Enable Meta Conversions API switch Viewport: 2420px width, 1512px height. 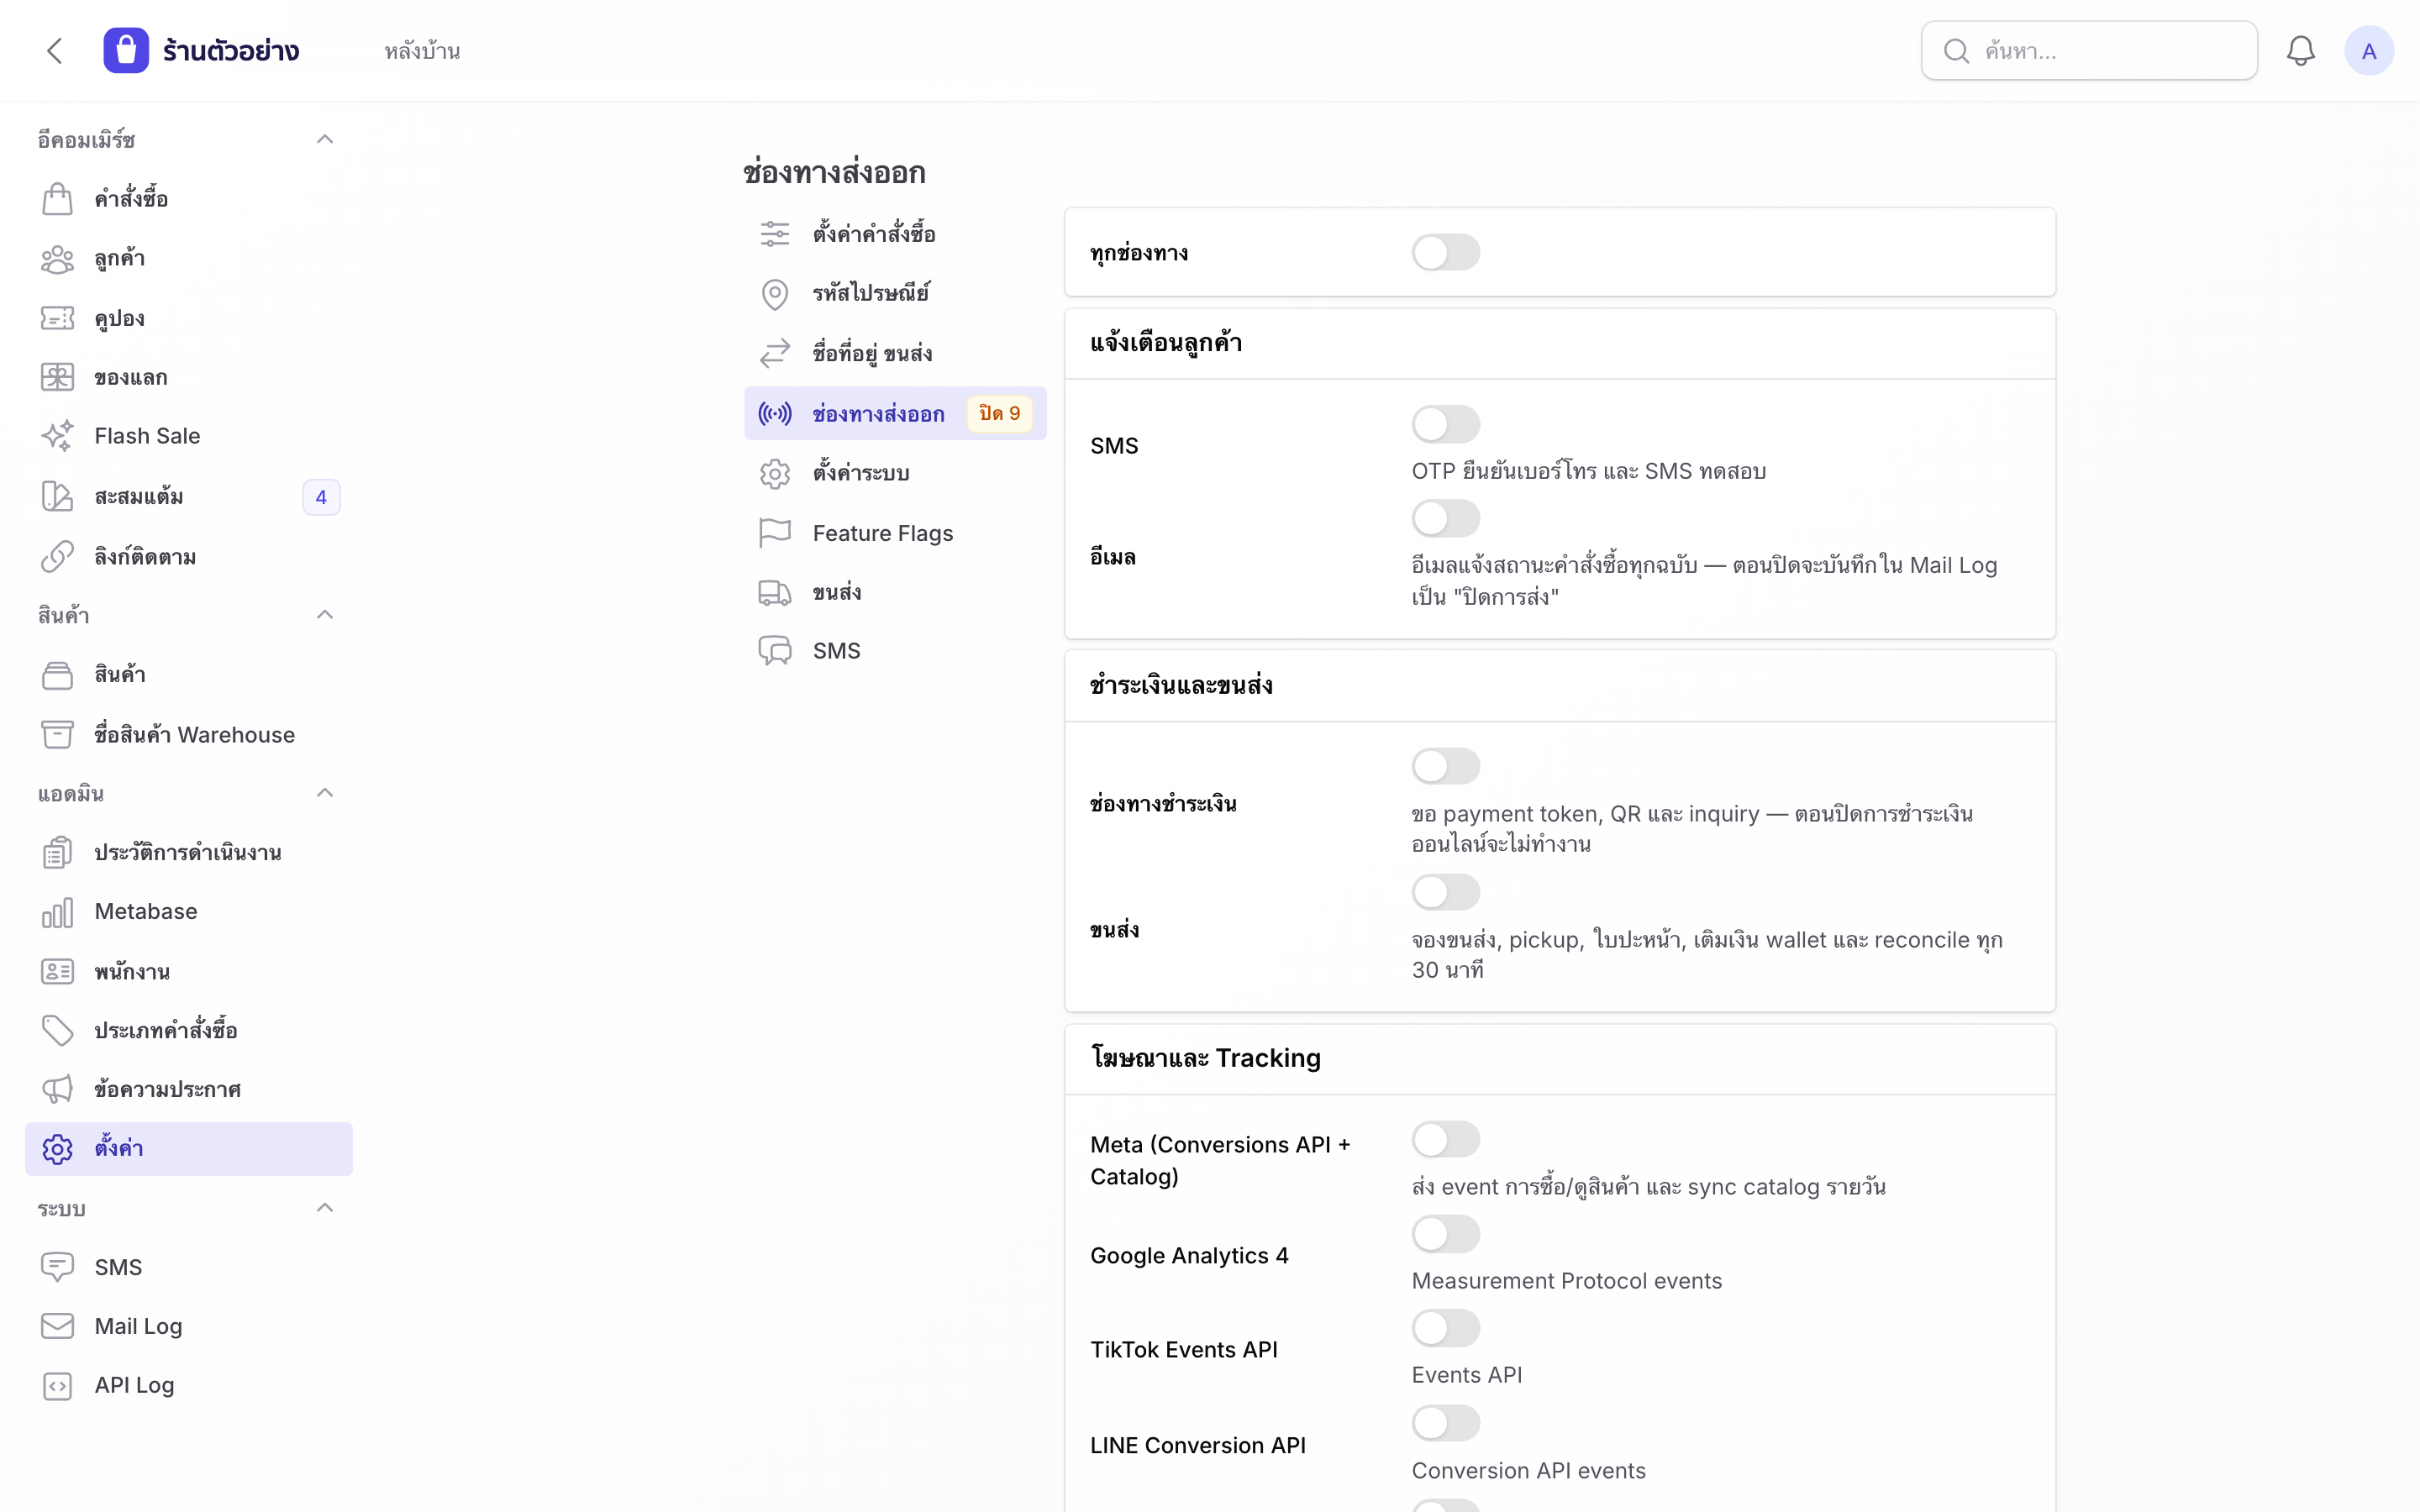coord(1446,1139)
